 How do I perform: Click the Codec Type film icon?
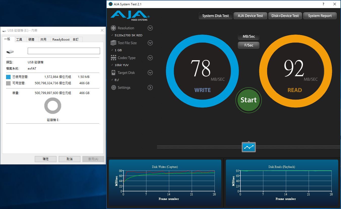(113, 58)
